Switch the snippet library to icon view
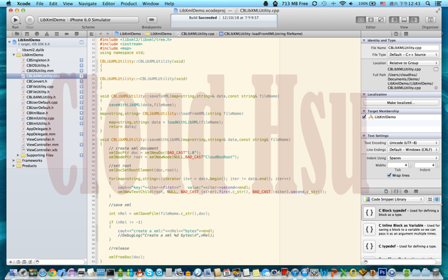448x280 pixels. point(430,199)
